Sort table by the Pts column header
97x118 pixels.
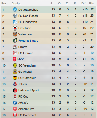(92, 3)
